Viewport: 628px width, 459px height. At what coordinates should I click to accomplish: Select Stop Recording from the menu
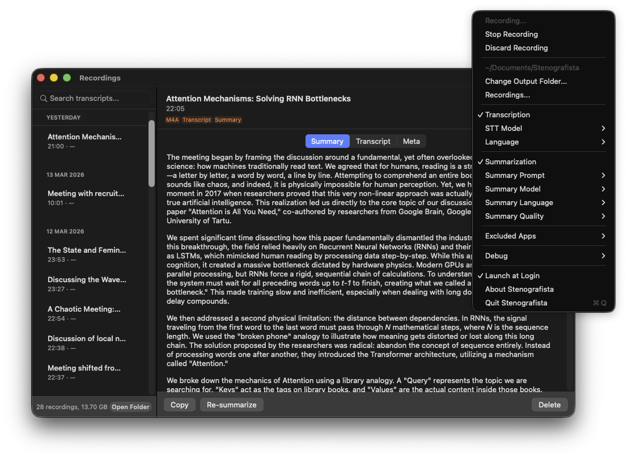tap(511, 34)
